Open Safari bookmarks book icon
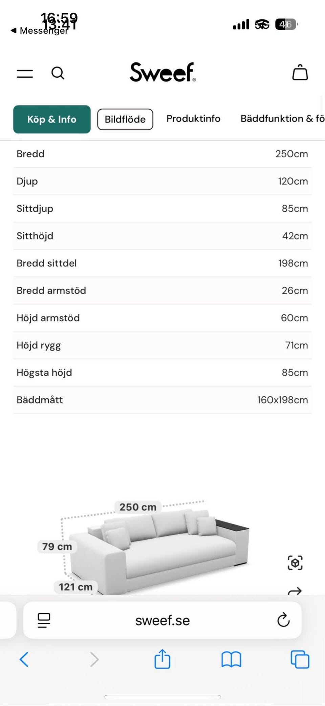This screenshot has width=325, height=706. pos(231,660)
